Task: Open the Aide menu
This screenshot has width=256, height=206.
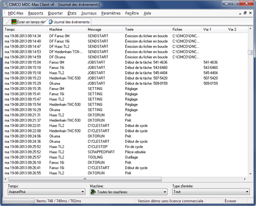Action: 147,13
